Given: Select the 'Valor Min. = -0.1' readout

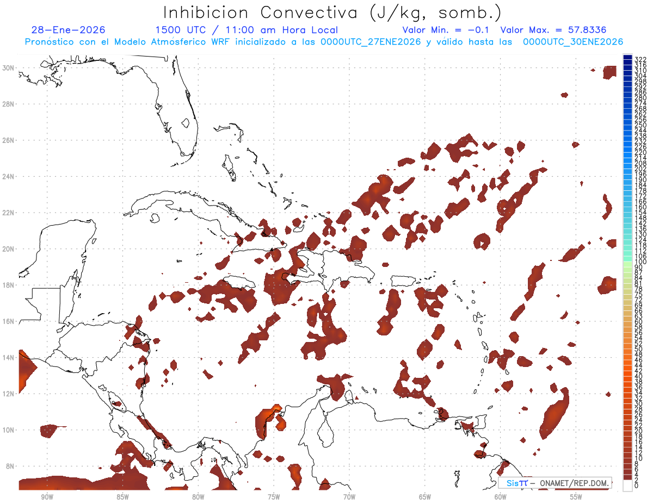Looking at the screenshot, I should point(447,30).
